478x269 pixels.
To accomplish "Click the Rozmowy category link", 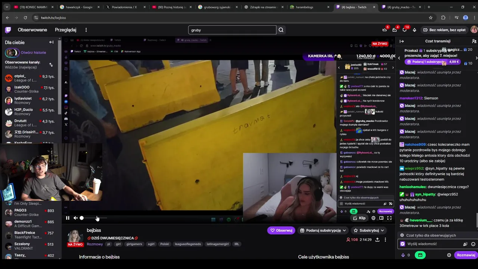I will [x=94, y=244].
